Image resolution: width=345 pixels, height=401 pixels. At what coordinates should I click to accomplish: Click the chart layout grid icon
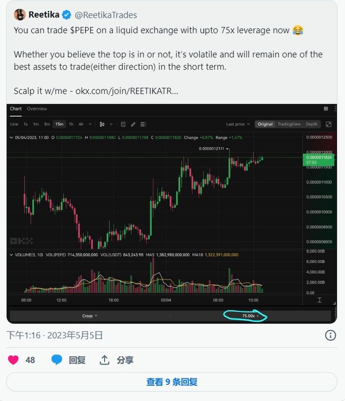(x=326, y=109)
